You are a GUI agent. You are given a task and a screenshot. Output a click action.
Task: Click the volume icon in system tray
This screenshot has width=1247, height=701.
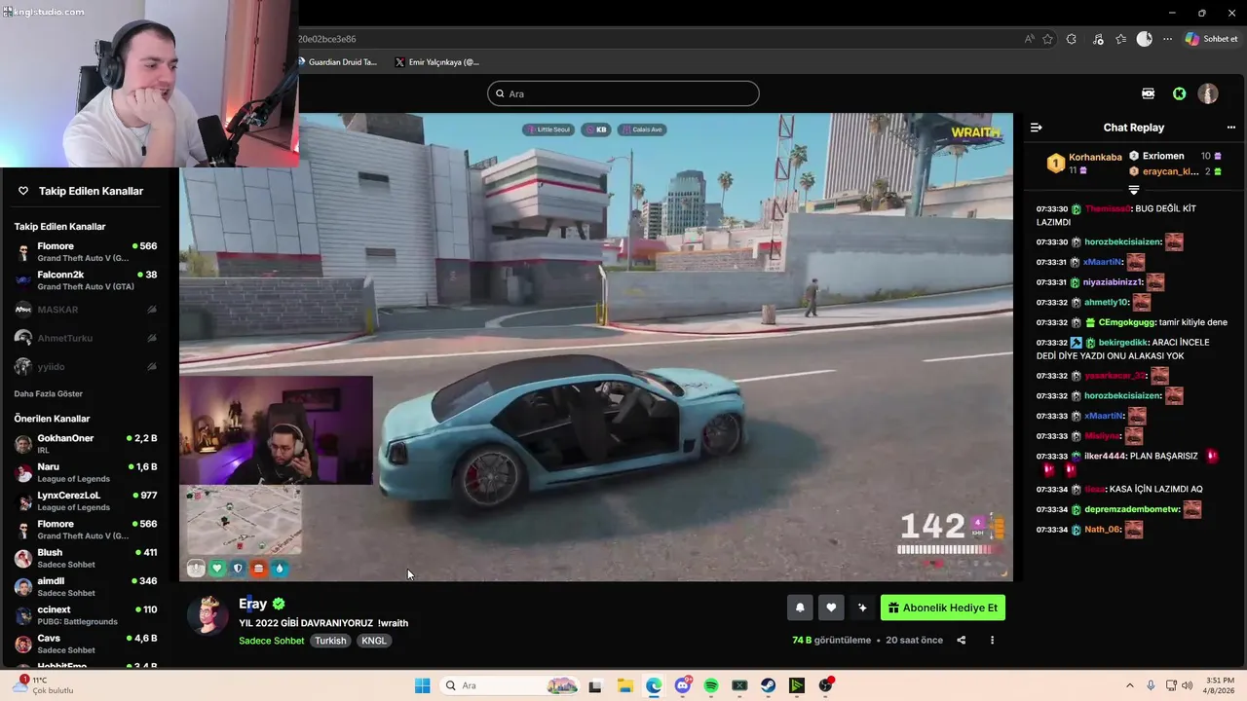[x=1188, y=685]
